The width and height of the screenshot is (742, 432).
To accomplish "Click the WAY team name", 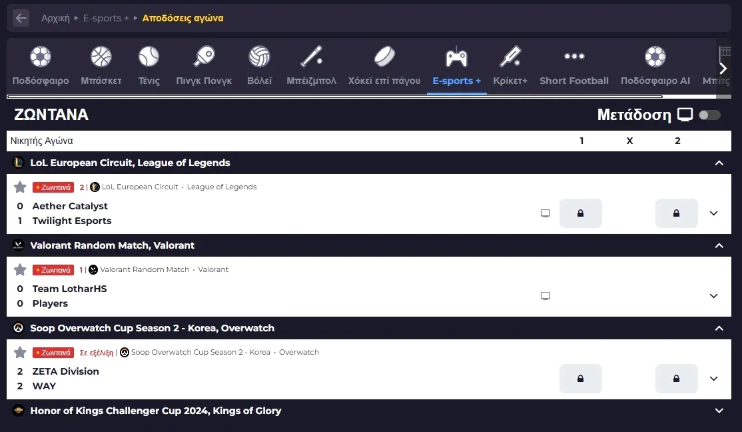I will tap(44, 386).
